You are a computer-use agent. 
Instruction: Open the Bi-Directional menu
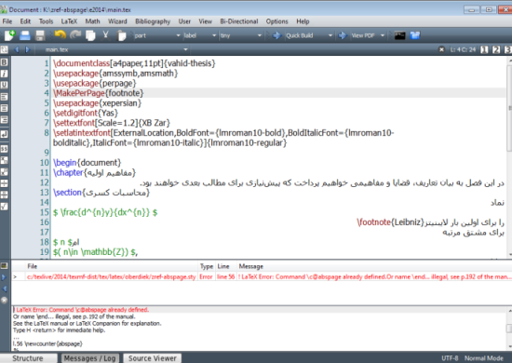(x=239, y=21)
